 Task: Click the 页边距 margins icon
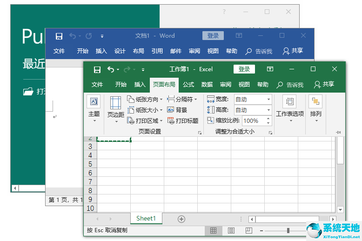115,103
